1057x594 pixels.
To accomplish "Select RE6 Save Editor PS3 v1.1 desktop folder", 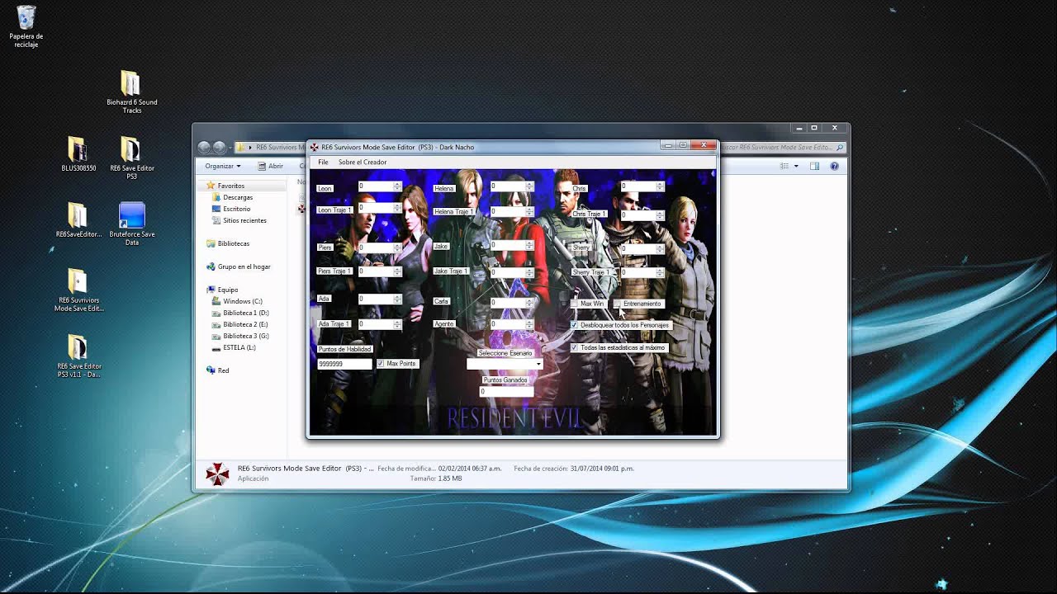I will click(x=78, y=356).
